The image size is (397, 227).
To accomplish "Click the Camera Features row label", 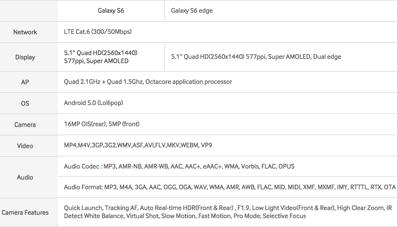I will (x=25, y=213).
